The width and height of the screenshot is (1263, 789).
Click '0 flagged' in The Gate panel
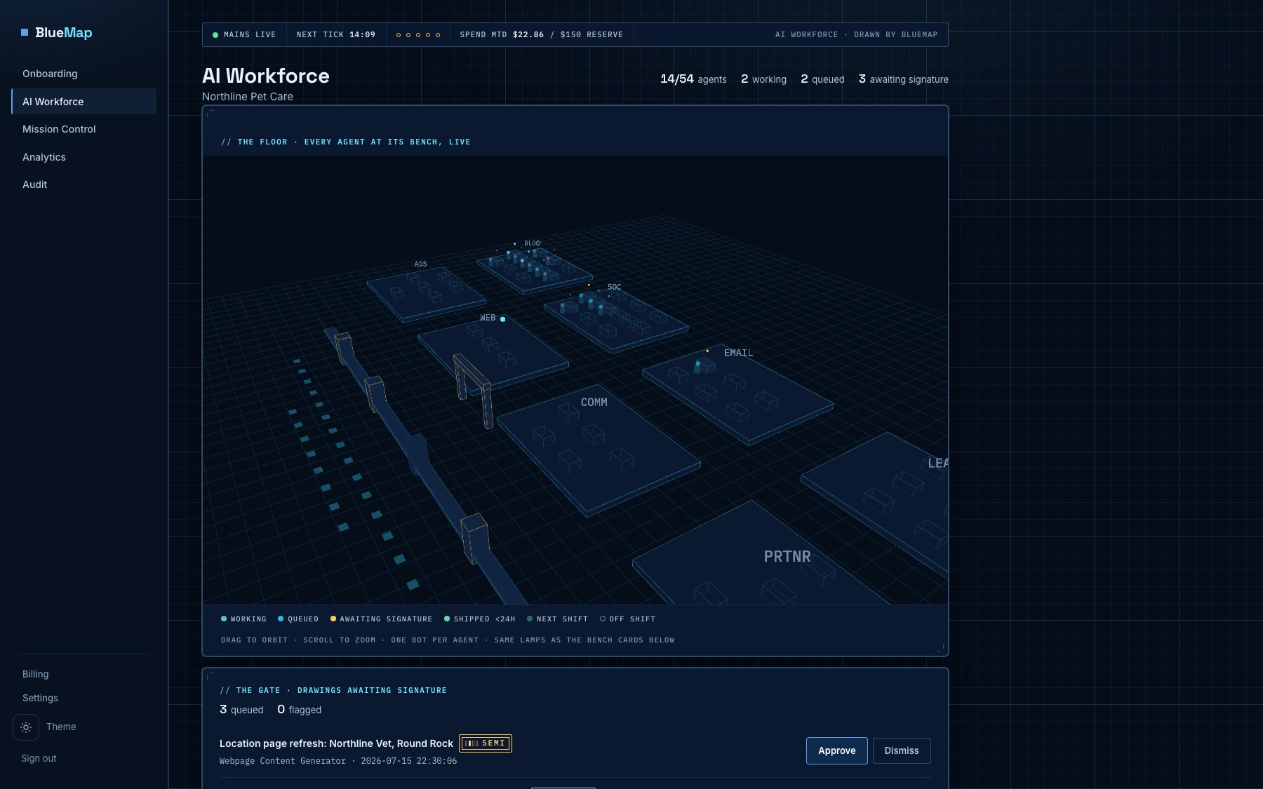click(x=300, y=710)
